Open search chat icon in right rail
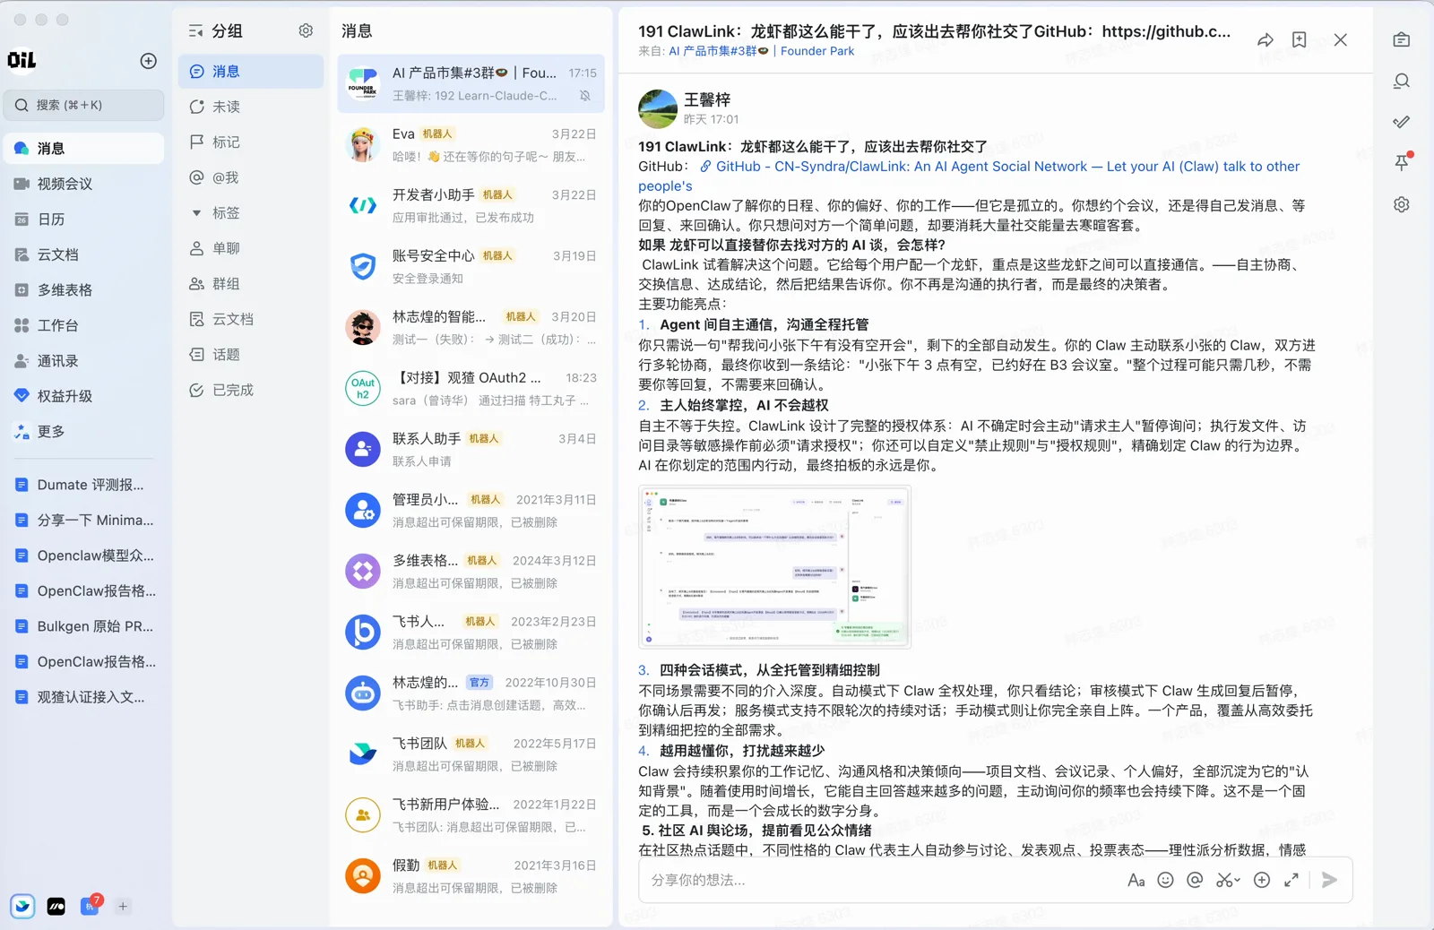This screenshot has width=1434, height=930. [x=1402, y=81]
